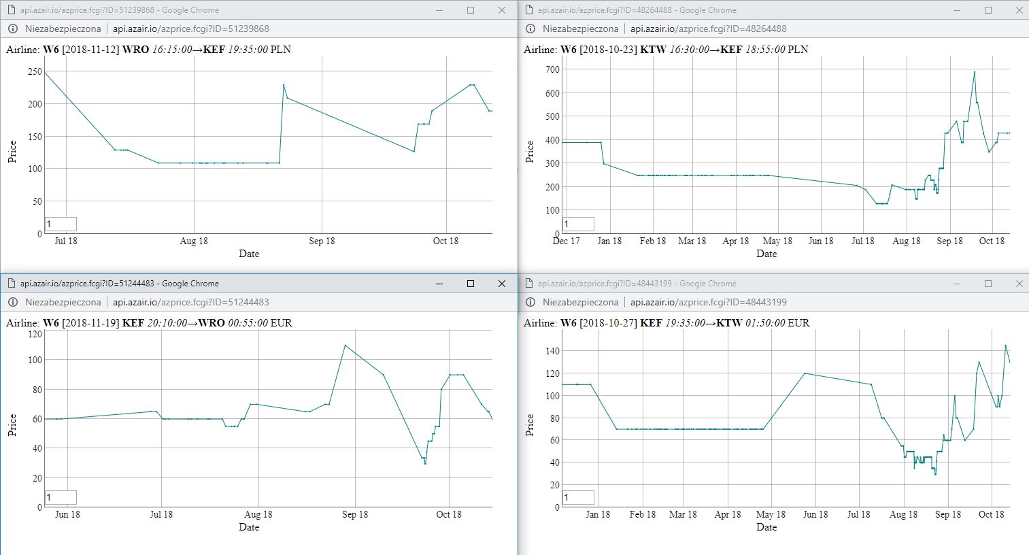Minimize the WRO→KEF price window
Image resolution: width=1029 pixels, height=555 pixels.
pyautogui.click(x=439, y=10)
